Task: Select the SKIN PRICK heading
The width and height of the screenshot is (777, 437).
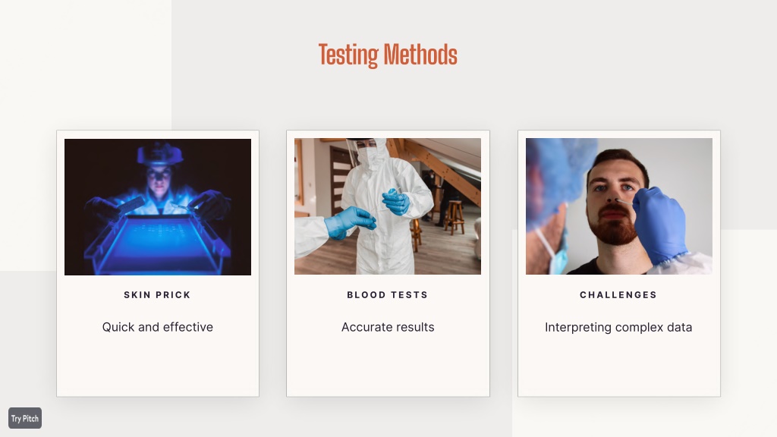Action: (x=158, y=295)
